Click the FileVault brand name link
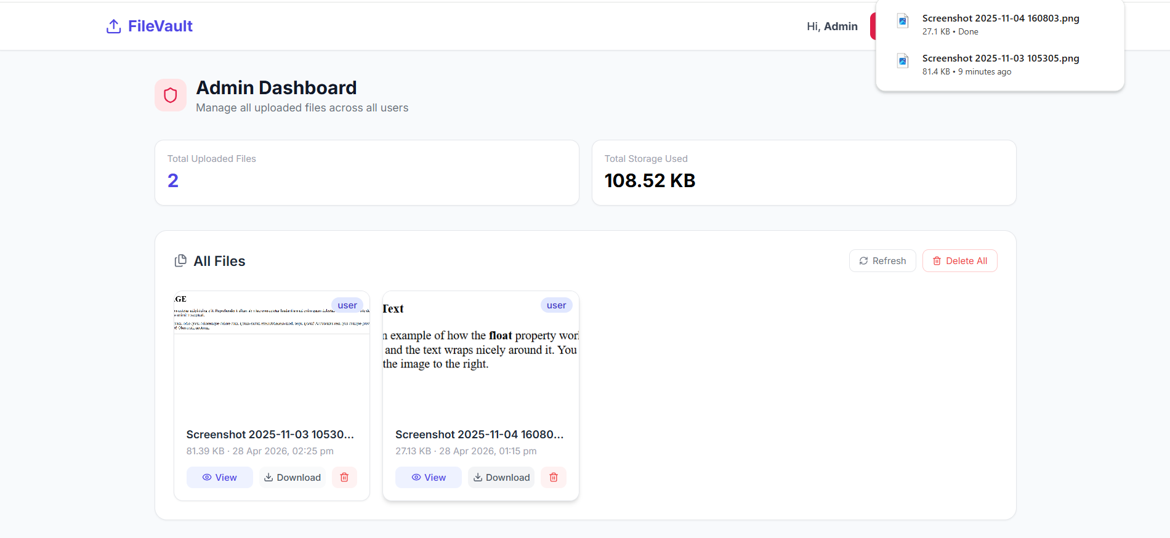Screen dimensions: 1170x538 (160, 26)
